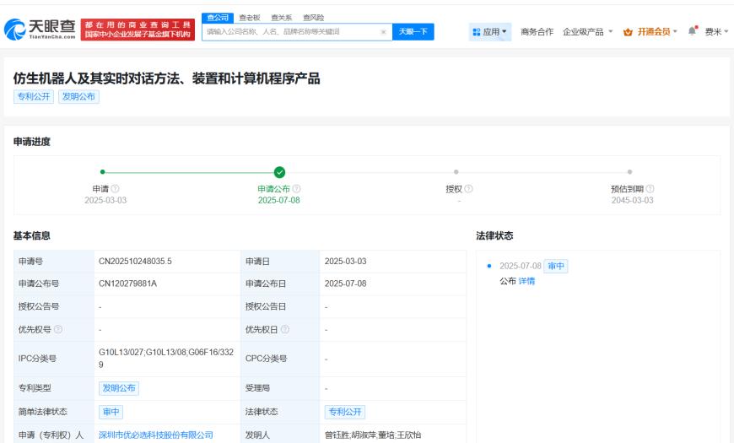Click help icon next to 授权
734x443 pixels.
(468, 189)
